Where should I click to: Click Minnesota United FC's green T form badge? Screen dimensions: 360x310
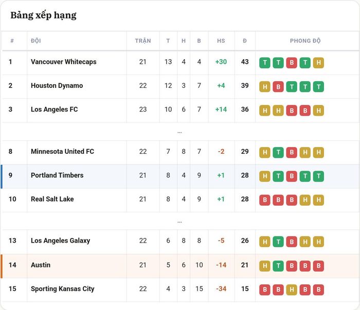point(278,152)
